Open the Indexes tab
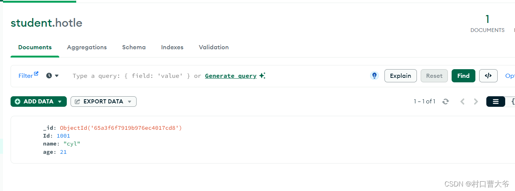 (x=172, y=47)
